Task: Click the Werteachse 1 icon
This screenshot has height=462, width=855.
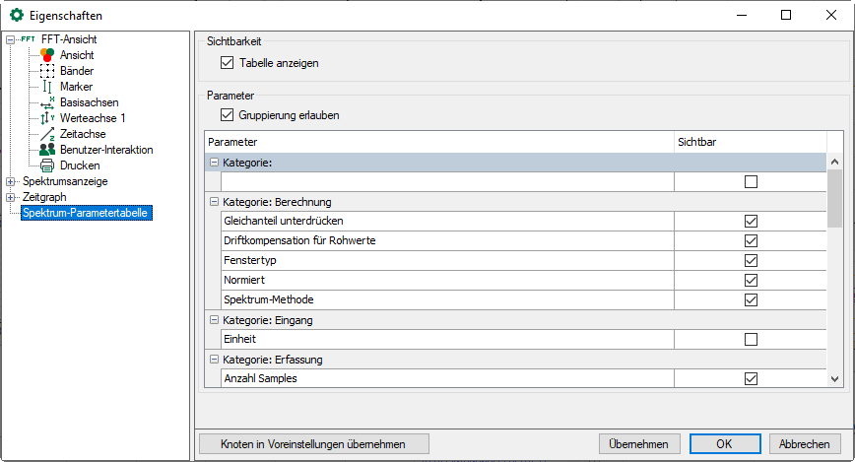Action: [47, 118]
